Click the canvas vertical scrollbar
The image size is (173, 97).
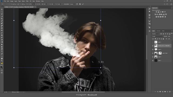click(x=147, y=47)
